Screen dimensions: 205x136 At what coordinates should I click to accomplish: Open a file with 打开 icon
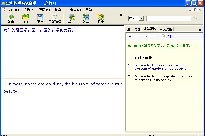click(25, 19)
